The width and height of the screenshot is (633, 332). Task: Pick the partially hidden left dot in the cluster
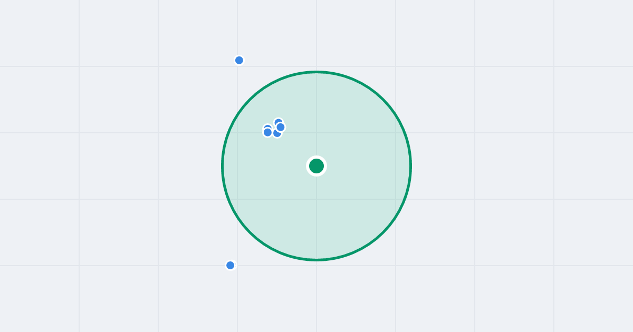(267, 126)
